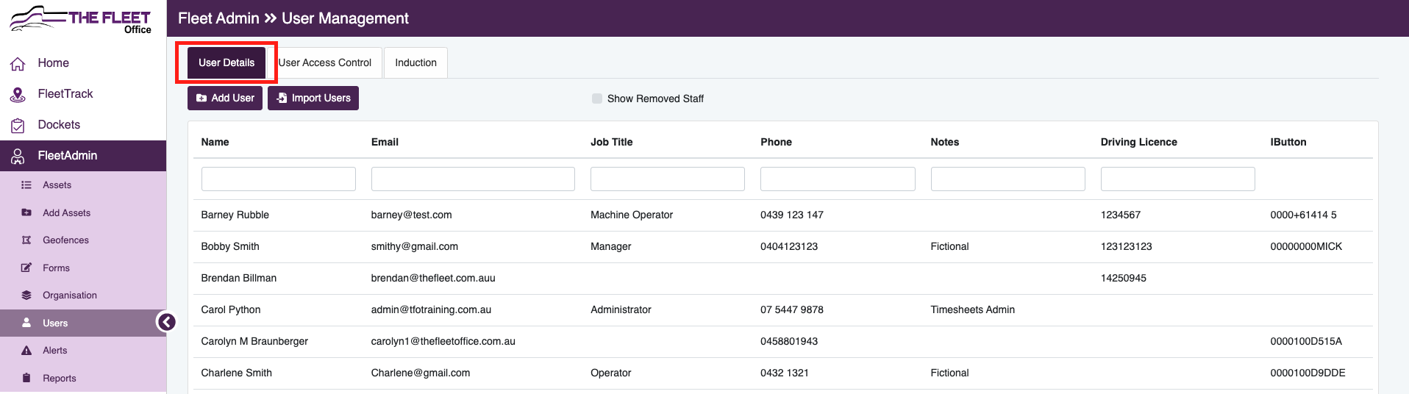Click the Geofences shape icon
Image resolution: width=1409 pixels, height=394 pixels.
coord(26,240)
